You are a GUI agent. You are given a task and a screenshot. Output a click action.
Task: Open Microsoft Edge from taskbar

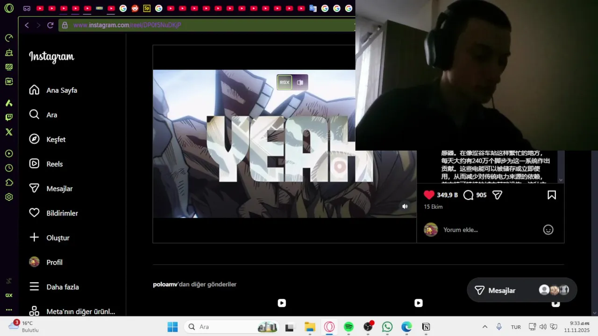(x=406, y=327)
